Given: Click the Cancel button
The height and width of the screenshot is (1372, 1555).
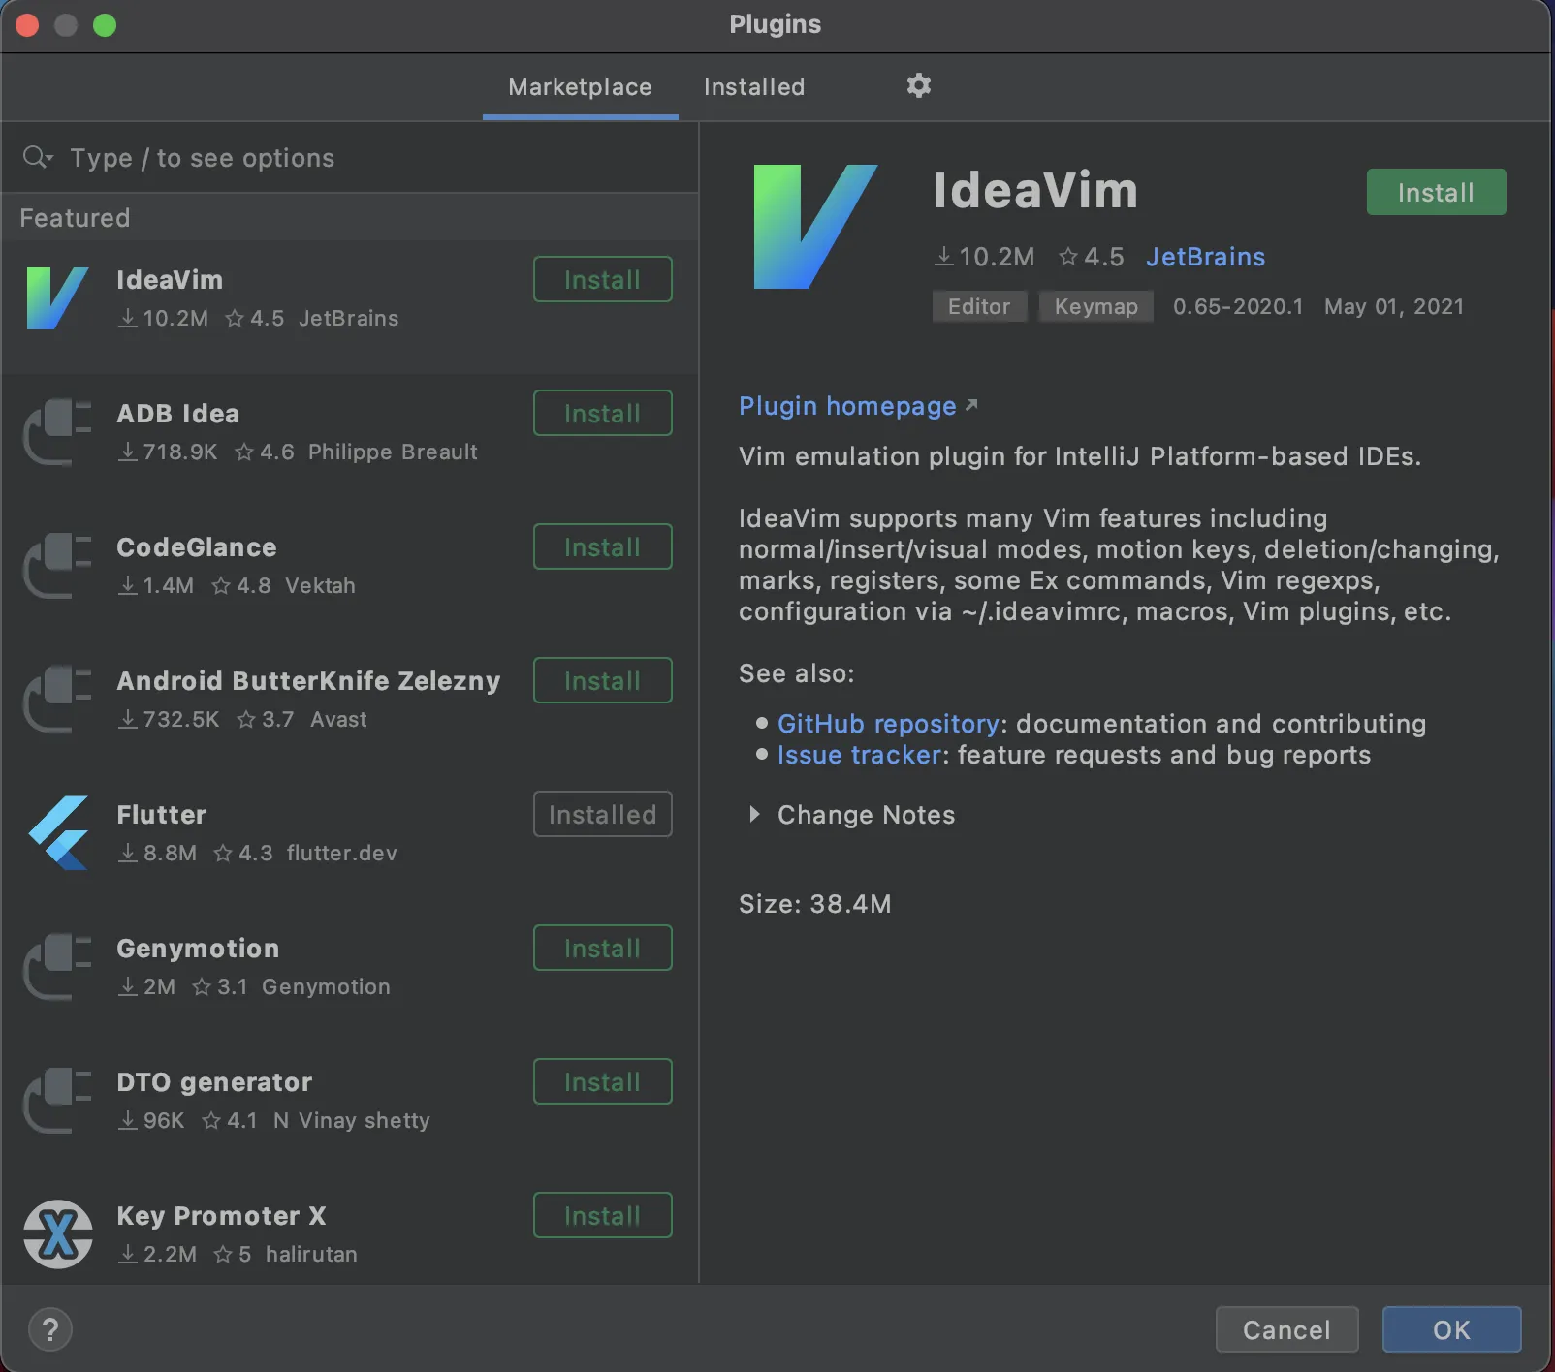Looking at the screenshot, I should pos(1286,1329).
